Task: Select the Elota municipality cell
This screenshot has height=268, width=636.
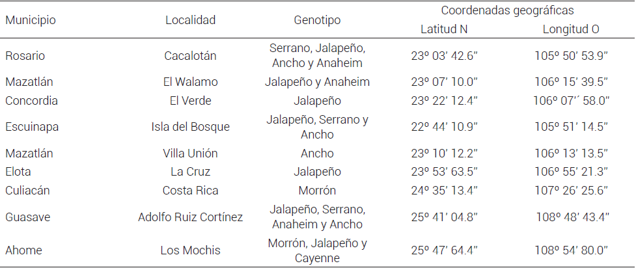Action: tap(18, 172)
